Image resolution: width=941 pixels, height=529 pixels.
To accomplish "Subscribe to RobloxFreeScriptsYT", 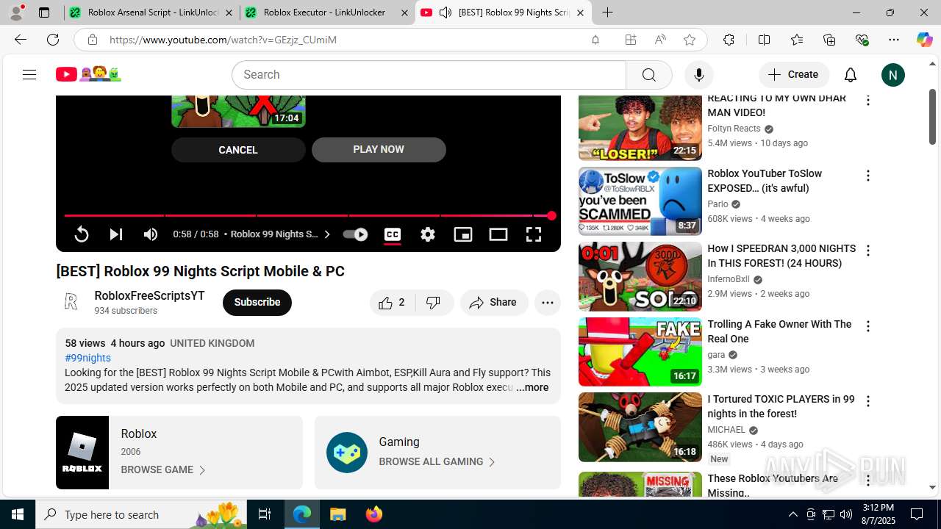I will pos(257,302).
